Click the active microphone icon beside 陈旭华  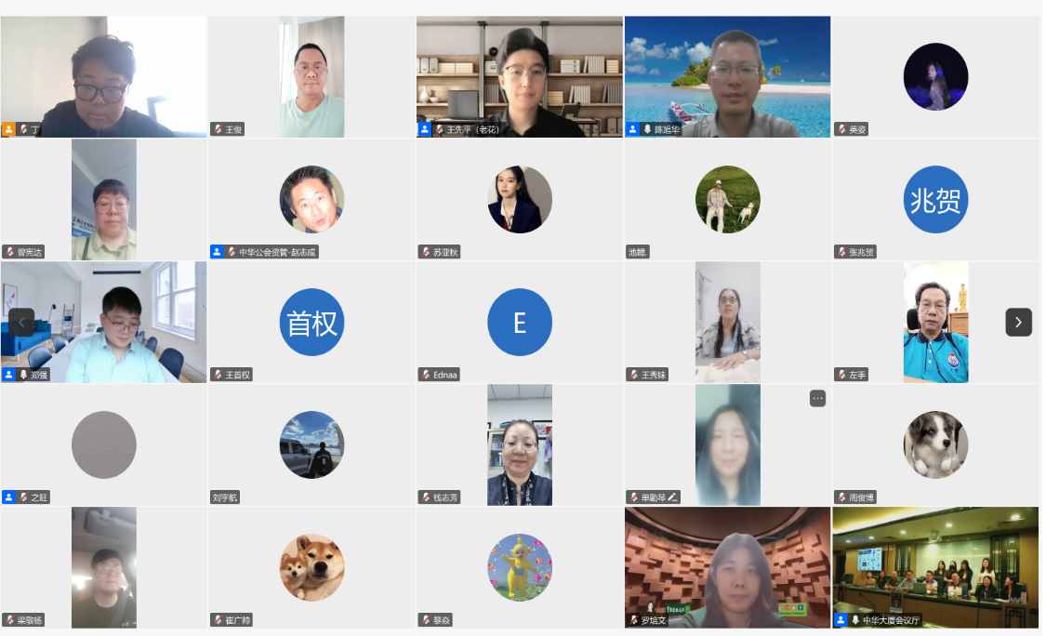click(x=647, y=129)
